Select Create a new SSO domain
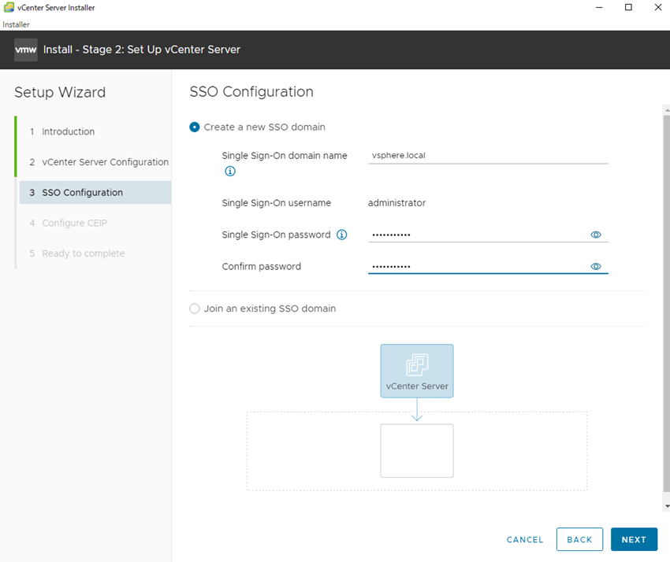670x562 pixels. [195, 127]
